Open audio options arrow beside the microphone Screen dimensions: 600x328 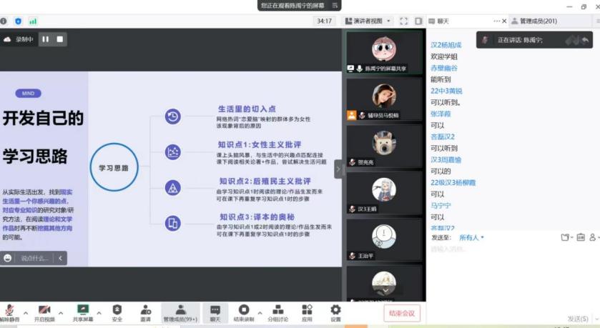pos(26,313)
